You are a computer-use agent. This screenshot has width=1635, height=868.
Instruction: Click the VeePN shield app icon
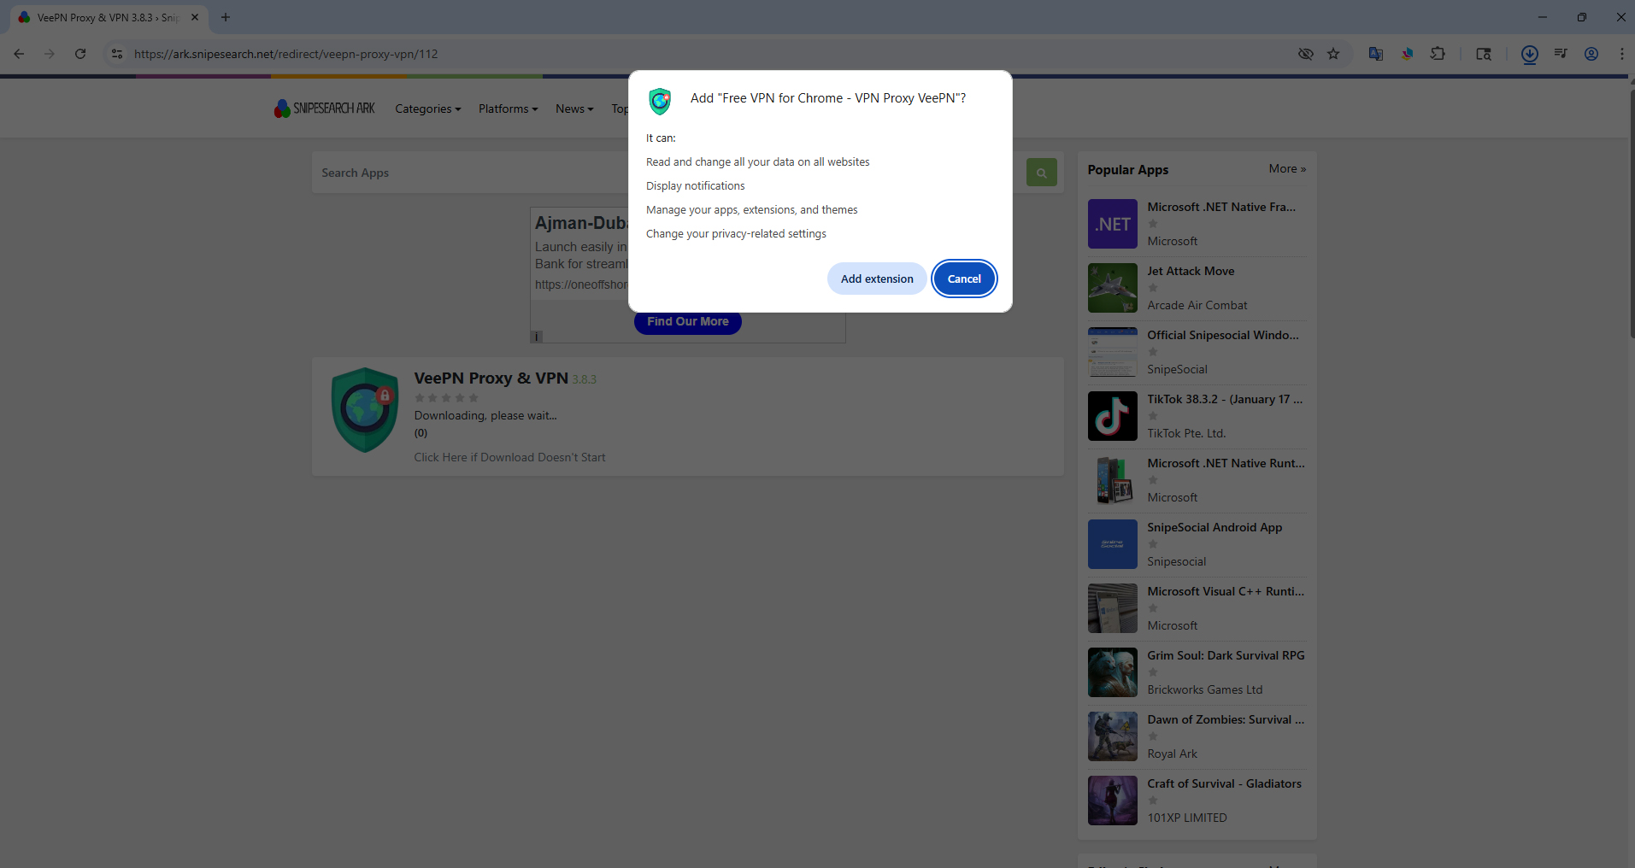pyautogui.click(x=365, y=410)
